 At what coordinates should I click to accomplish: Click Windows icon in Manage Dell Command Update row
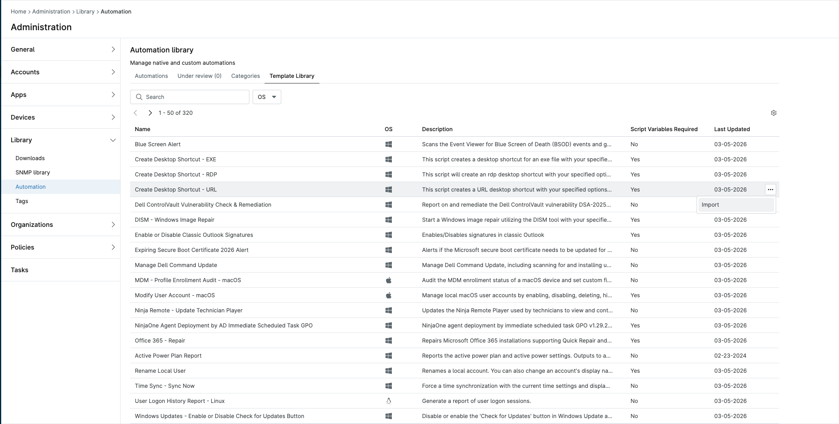389,265
